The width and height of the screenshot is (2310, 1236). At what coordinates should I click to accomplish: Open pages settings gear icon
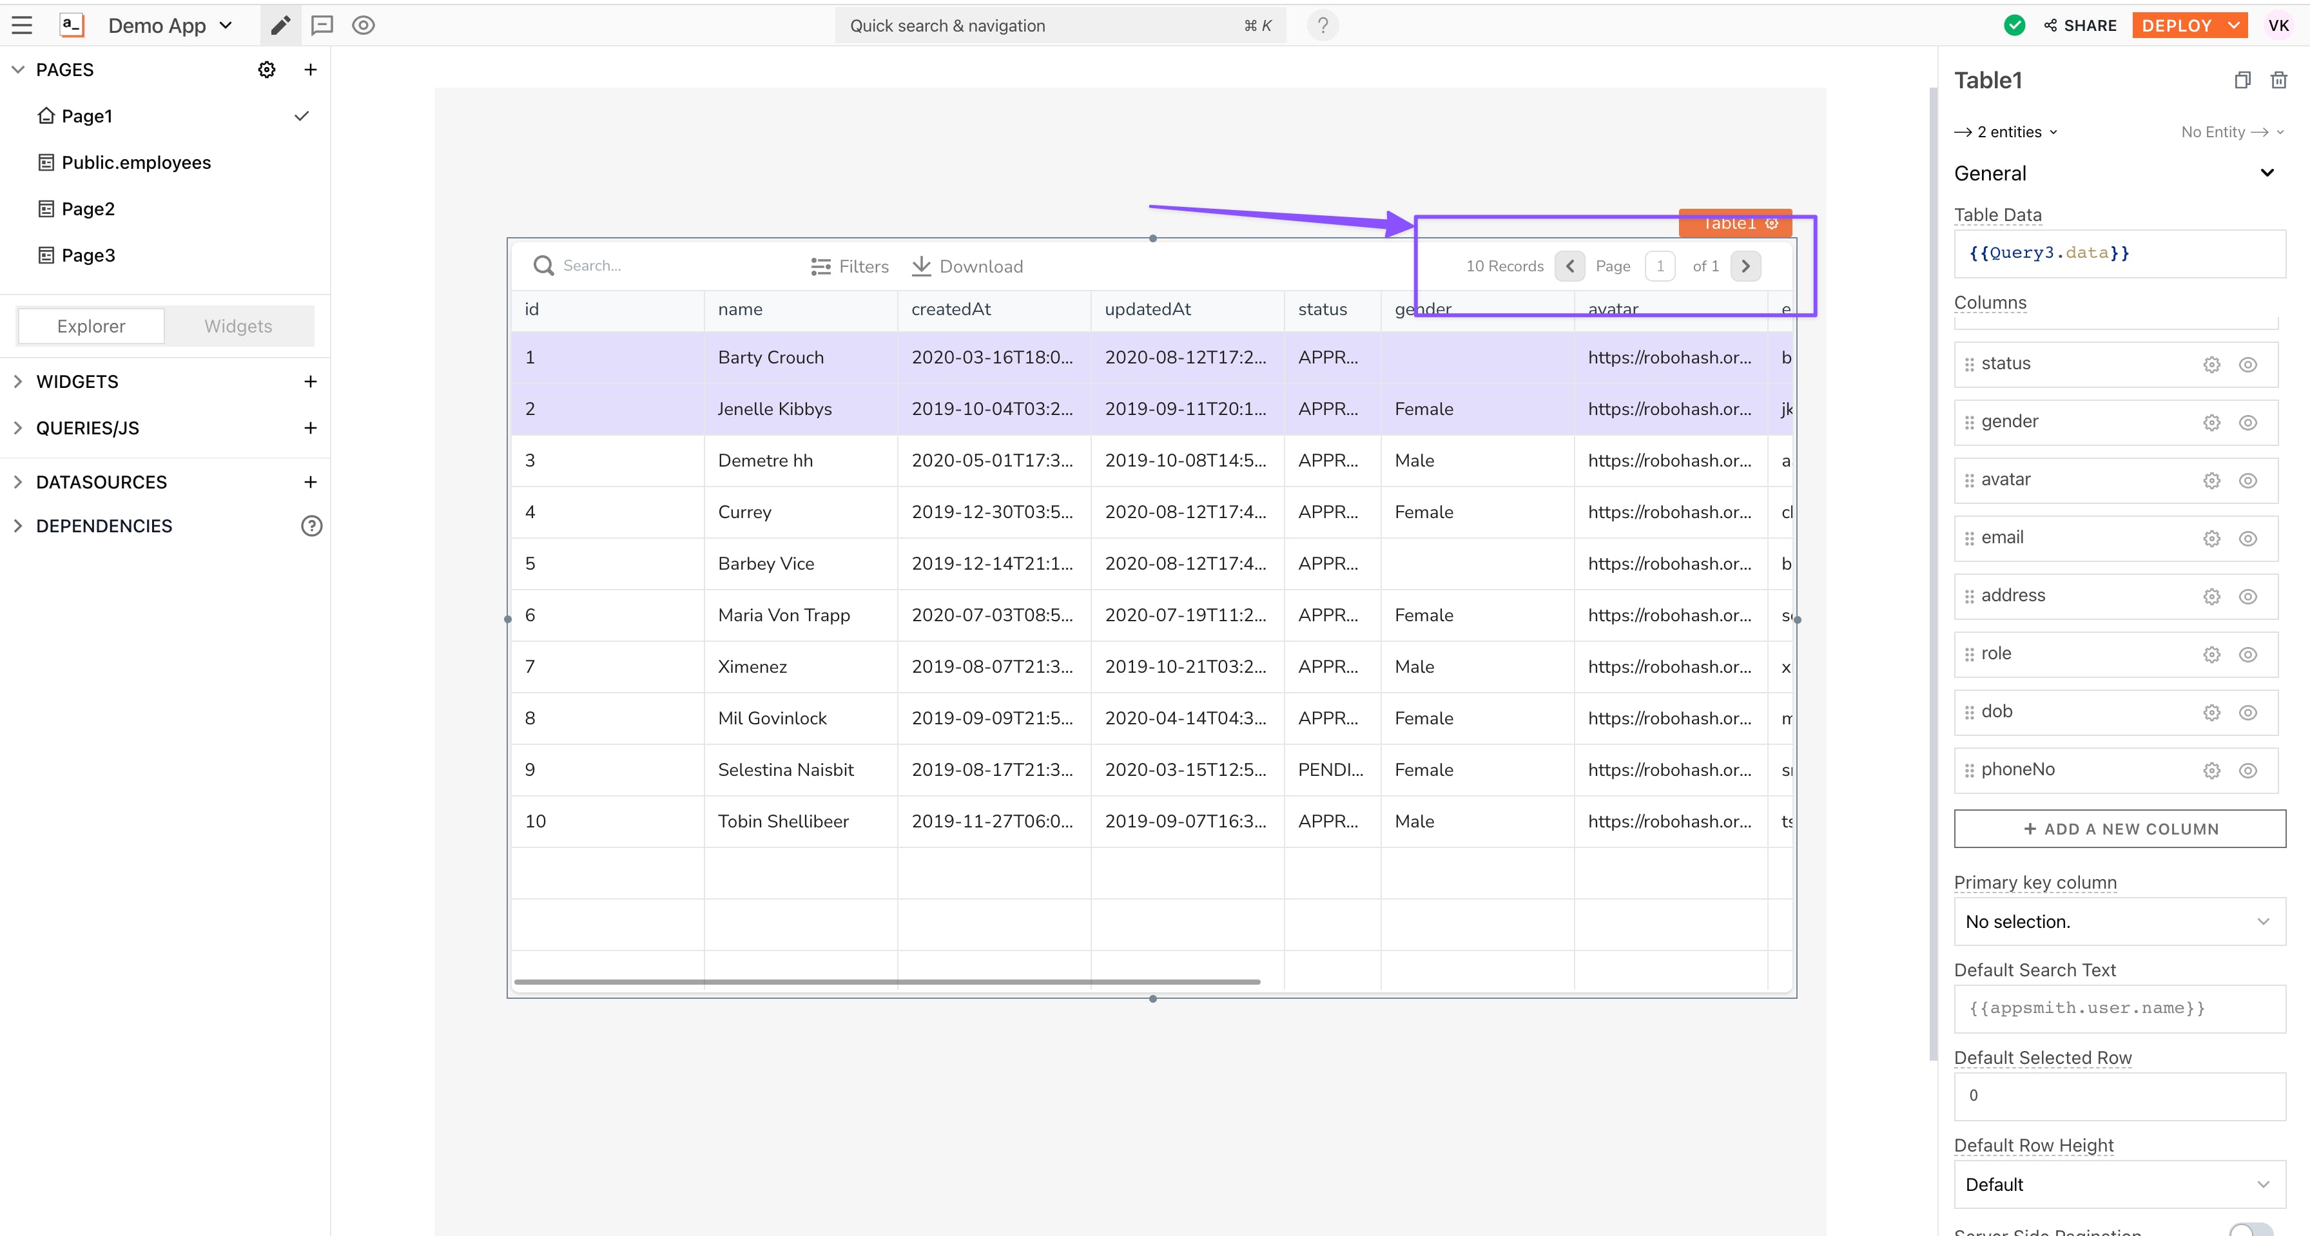pos(266,70)
